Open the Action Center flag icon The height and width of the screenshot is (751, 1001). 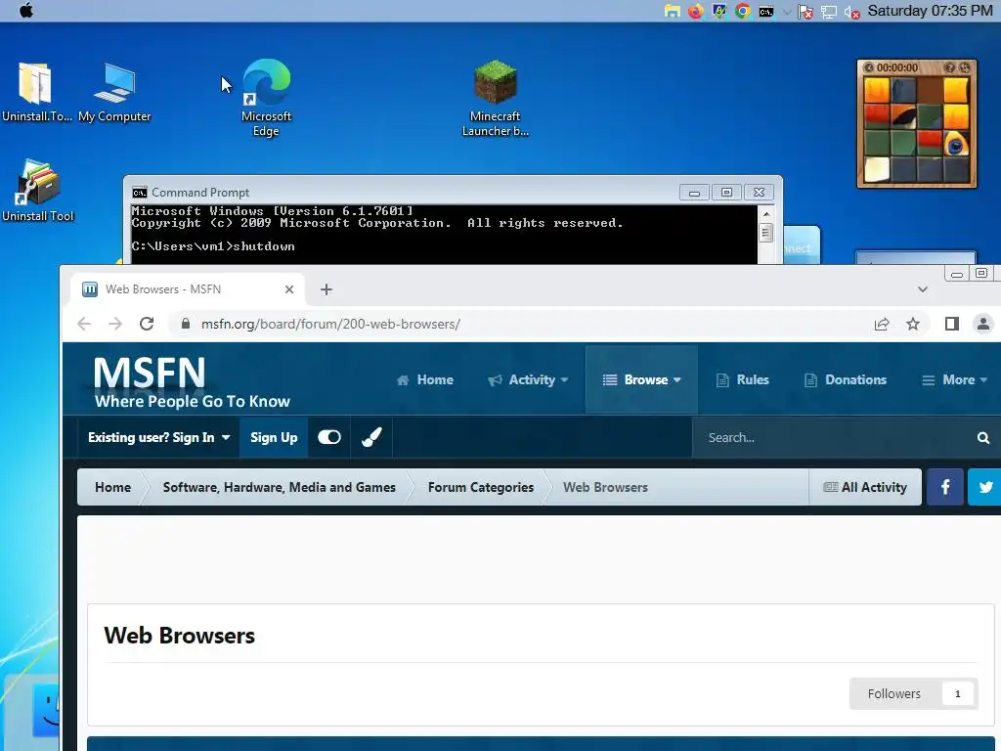[805, 12]
